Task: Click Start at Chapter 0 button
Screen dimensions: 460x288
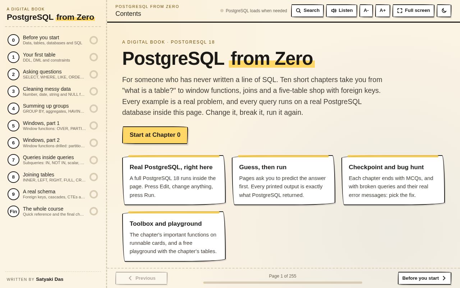Action: (x=155, y=135)
